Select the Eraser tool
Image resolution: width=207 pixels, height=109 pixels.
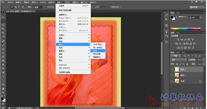pos(3,57)
